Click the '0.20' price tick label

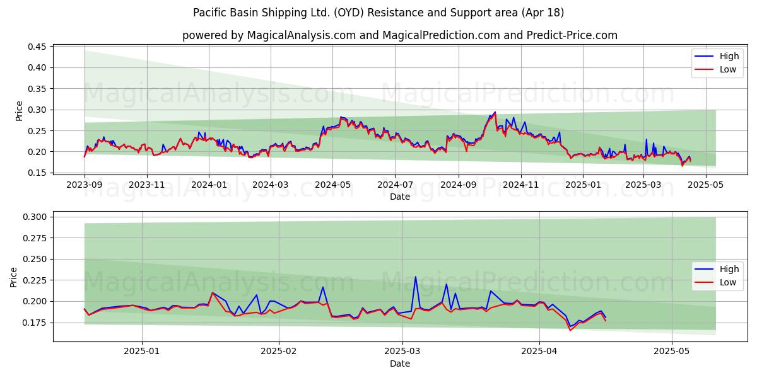tap(37, 152)
